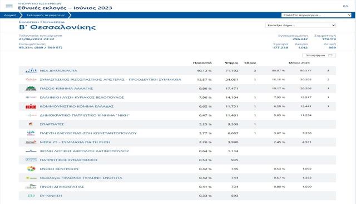
Task: Click last update timestamp 25/06/2023 23:32
Action: 36,39
